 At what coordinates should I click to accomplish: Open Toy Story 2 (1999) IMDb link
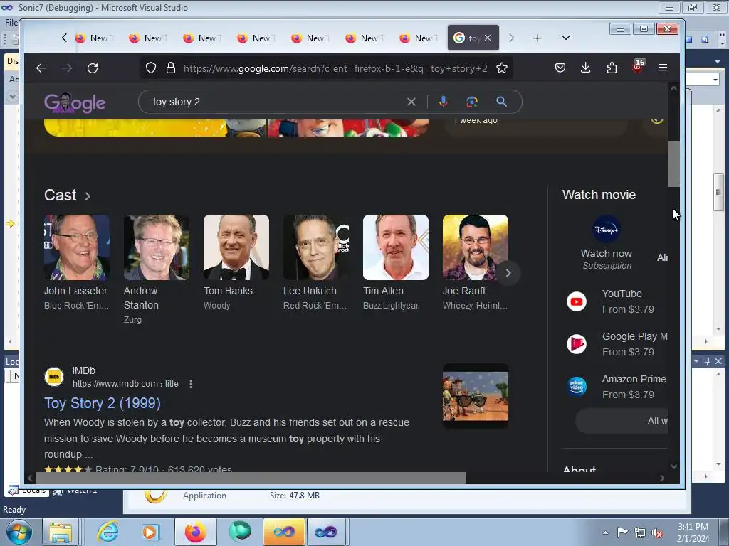[103, 403]
